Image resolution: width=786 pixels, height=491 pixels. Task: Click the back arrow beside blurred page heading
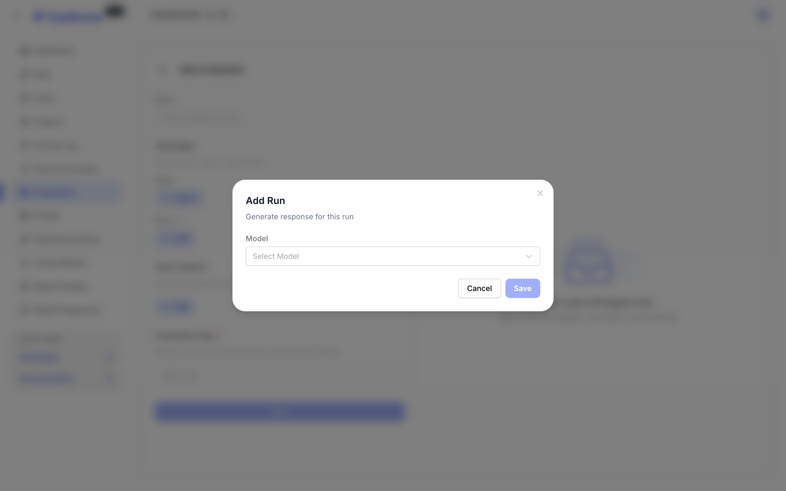pyautogui.click(x=162, y=70)
